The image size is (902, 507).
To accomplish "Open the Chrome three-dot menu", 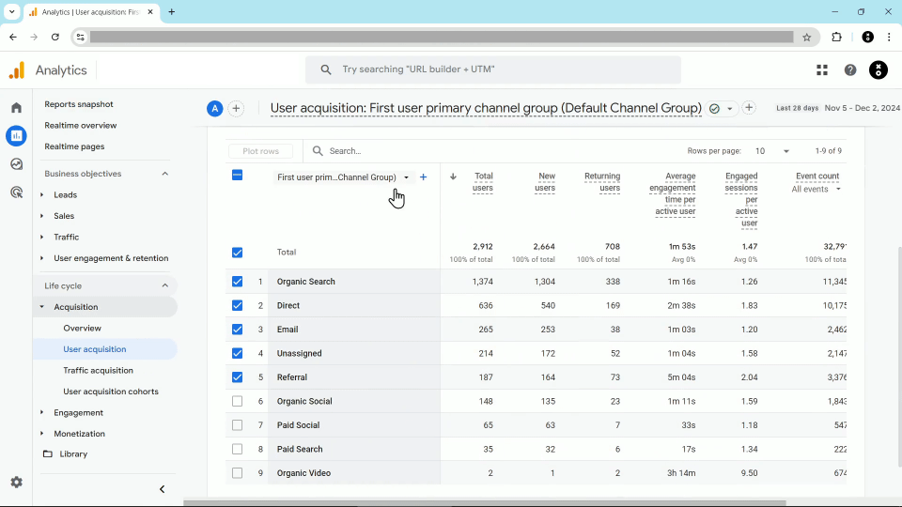I will 889,37.
